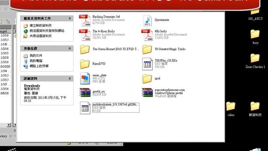The image size is (268, 151).
Task: Click the 將這個資料夾發佈到網站 link
Action: pyautogui.click(x=47, y=31)
